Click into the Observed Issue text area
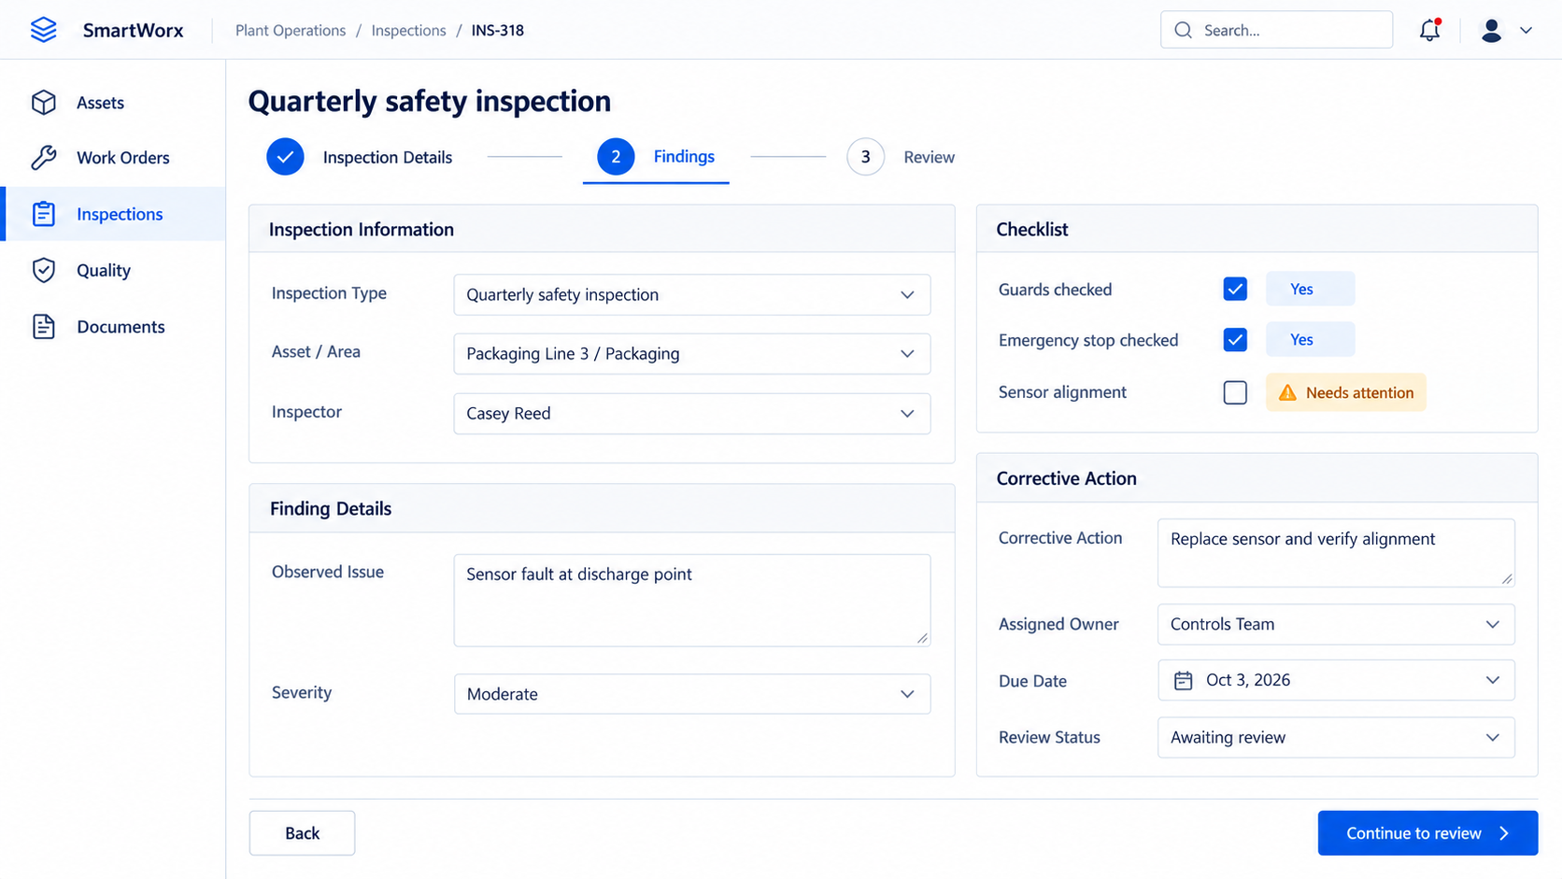1562x879 pixels. coord(692,600)
